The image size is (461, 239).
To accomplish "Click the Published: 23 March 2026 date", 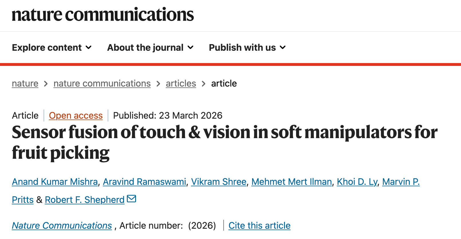I will [168, 115].
